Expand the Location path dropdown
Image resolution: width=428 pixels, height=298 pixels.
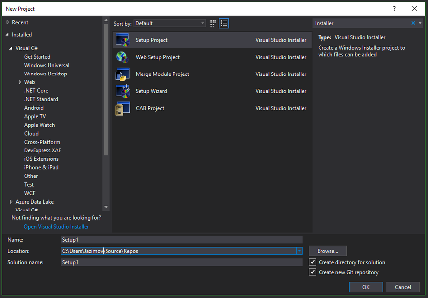click(299, 251)
